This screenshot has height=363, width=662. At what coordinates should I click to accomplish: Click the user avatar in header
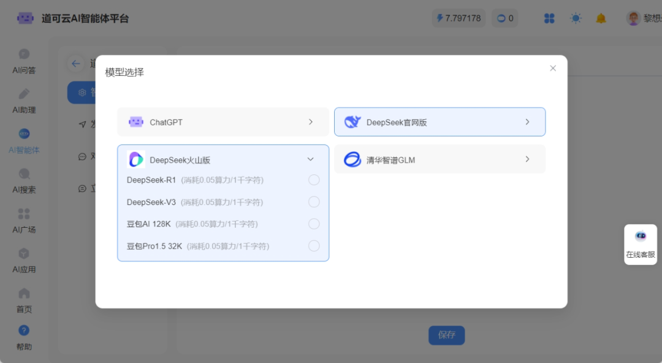click(633, 18)
